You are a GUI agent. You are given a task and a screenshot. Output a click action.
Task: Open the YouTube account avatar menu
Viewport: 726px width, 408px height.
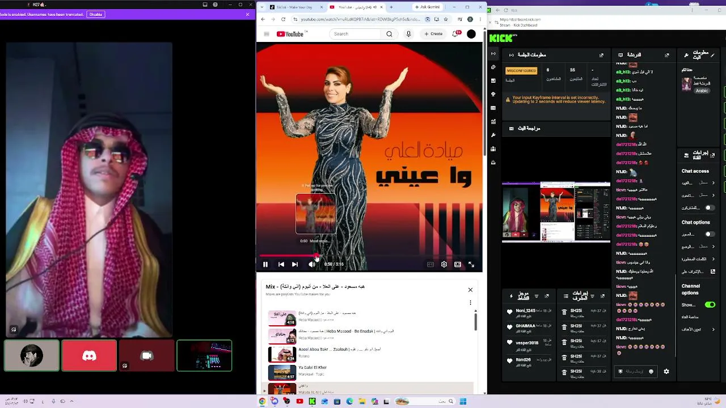[x=471, y=34]
